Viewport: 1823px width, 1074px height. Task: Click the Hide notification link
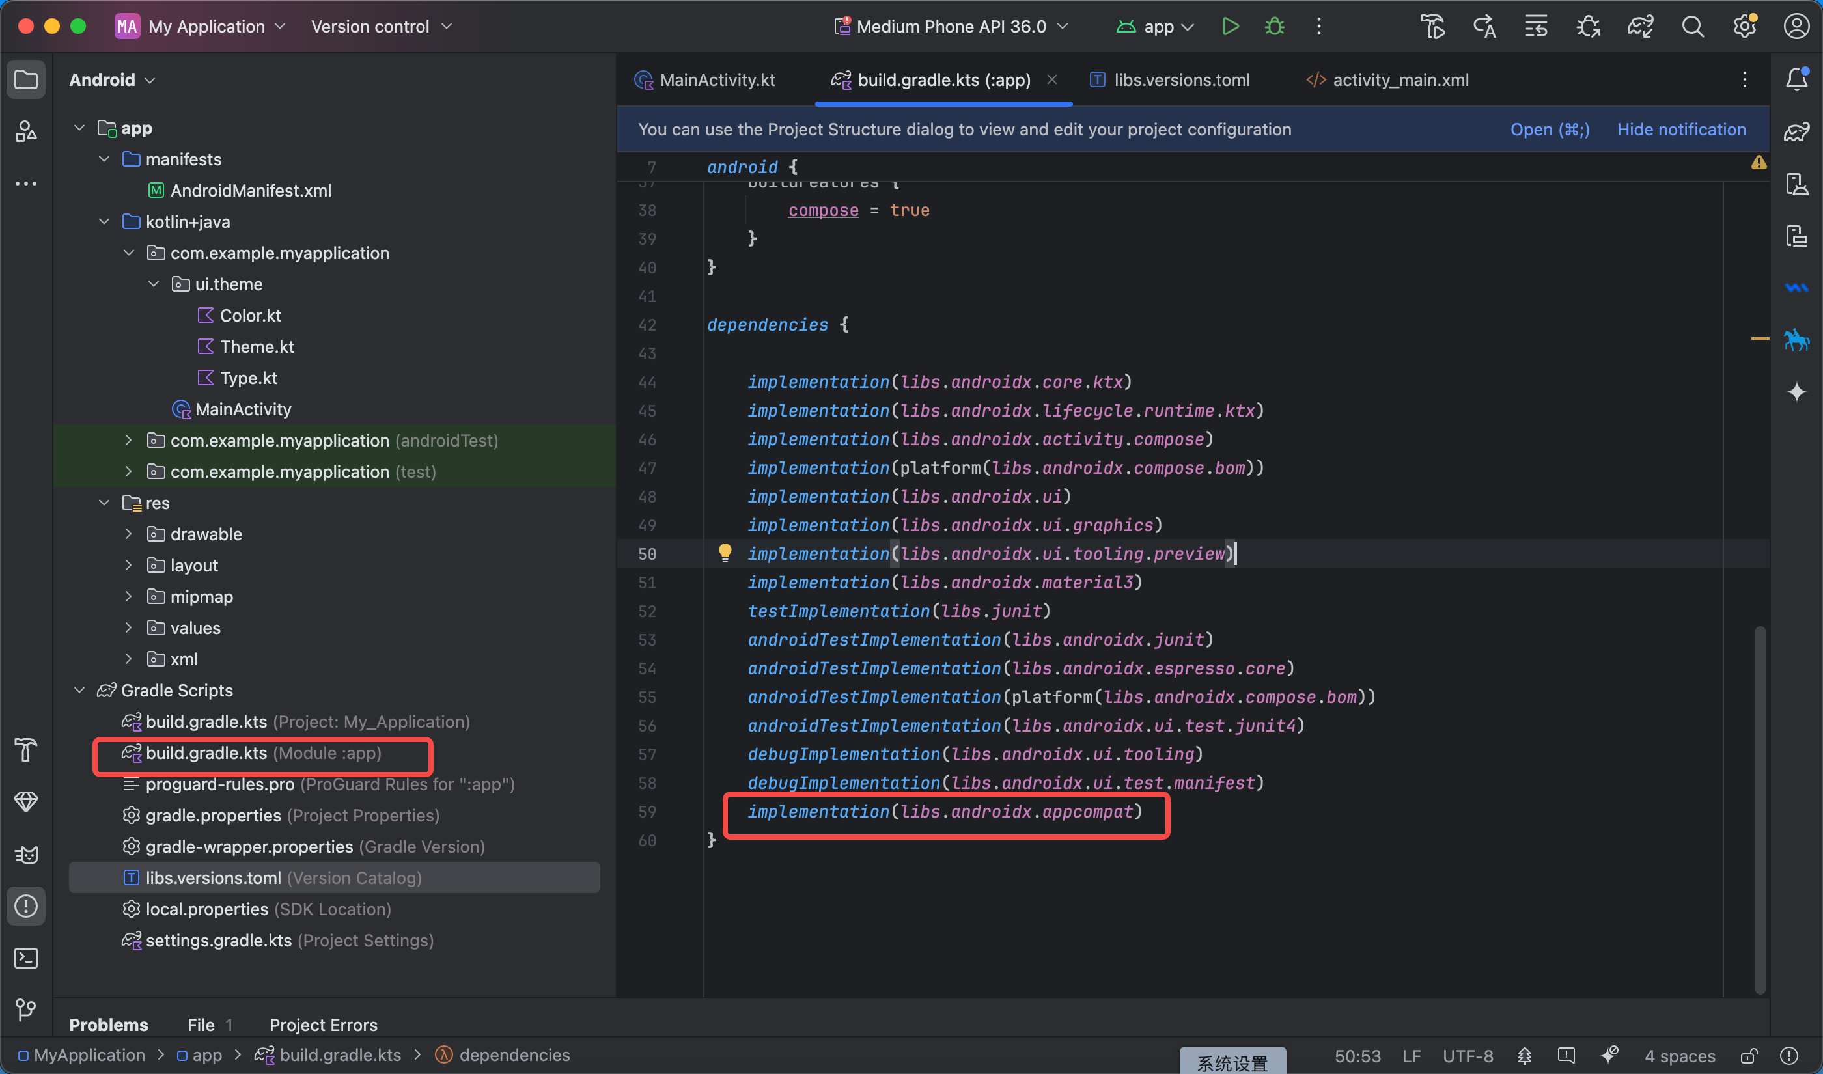(1680, 130)
